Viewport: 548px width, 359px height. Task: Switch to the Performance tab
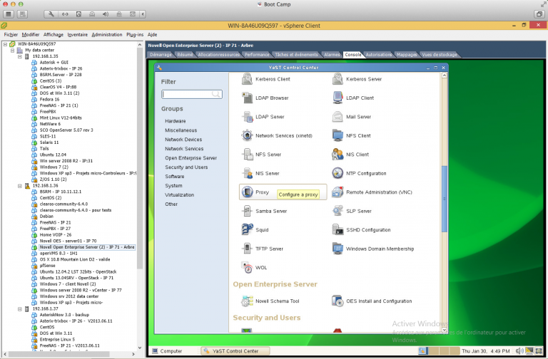click(257, 55)
